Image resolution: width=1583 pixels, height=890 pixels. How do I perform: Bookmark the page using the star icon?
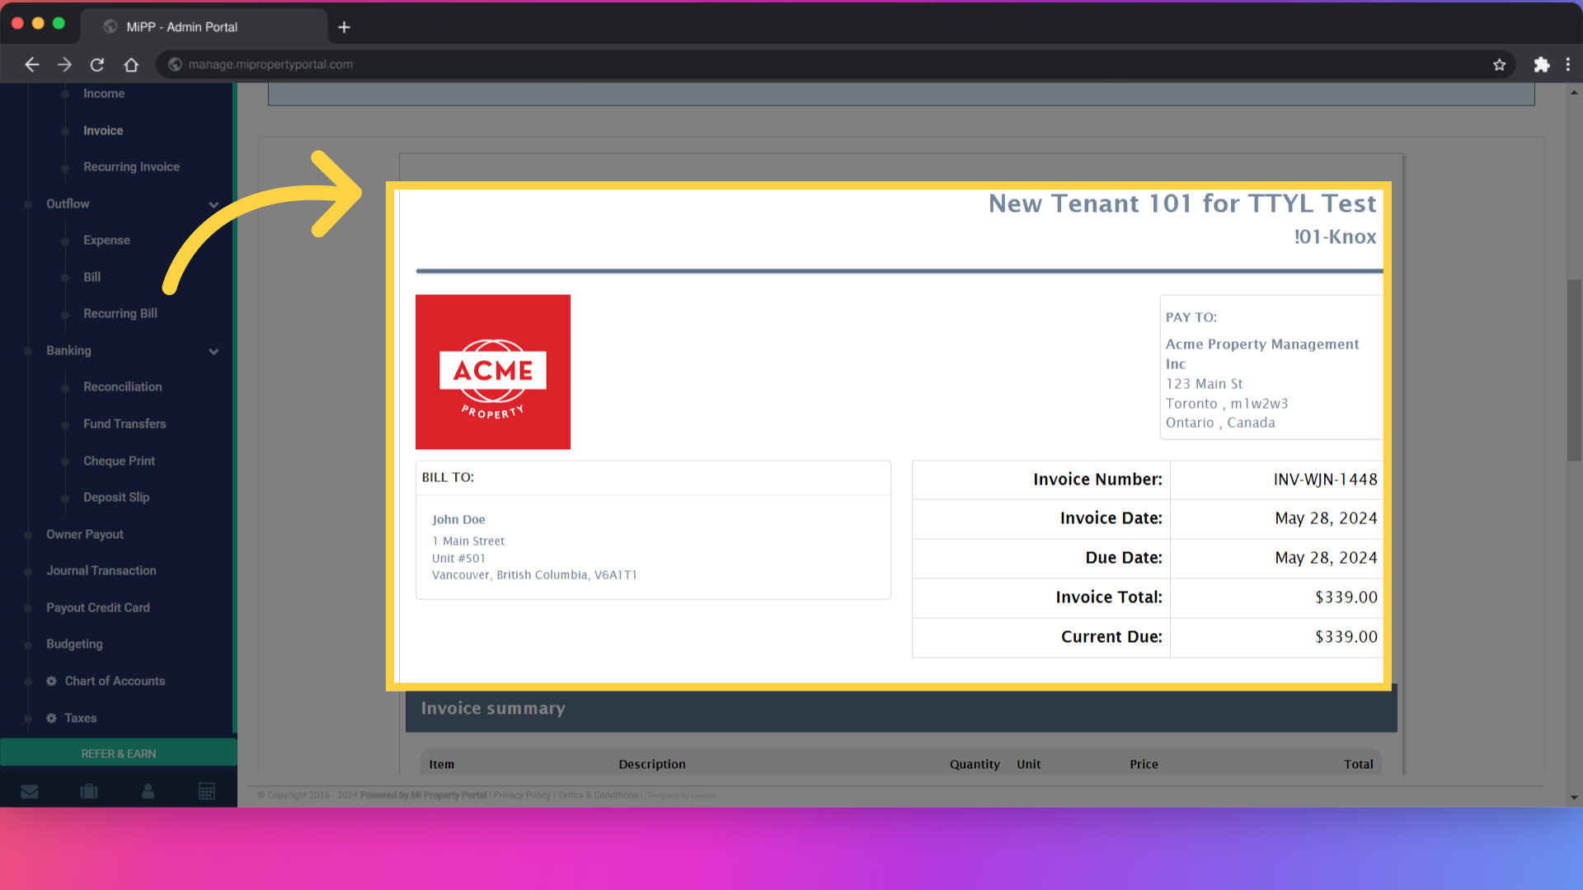click(1499, 64)
